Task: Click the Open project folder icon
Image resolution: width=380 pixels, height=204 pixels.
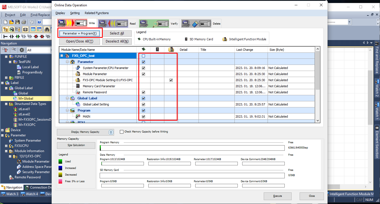Action: pos(11,22)
